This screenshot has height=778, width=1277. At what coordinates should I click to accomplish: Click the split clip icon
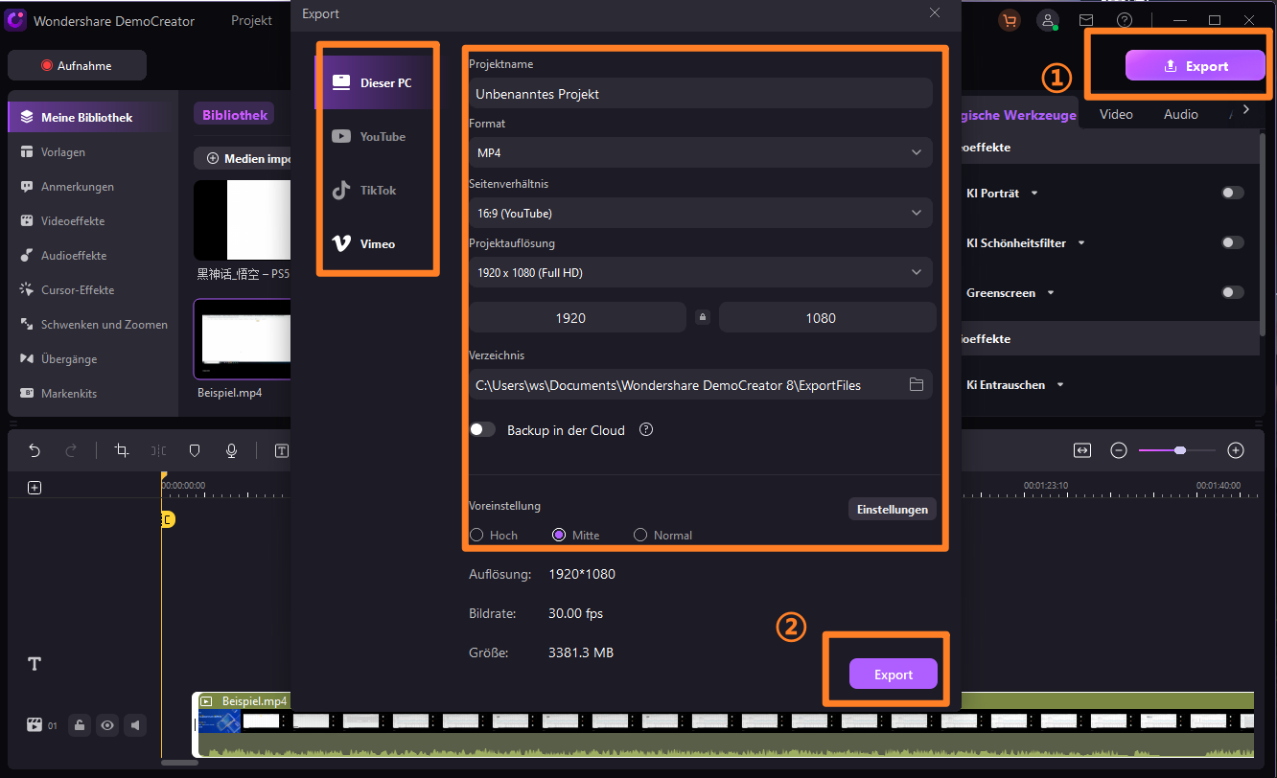point(158,450)
